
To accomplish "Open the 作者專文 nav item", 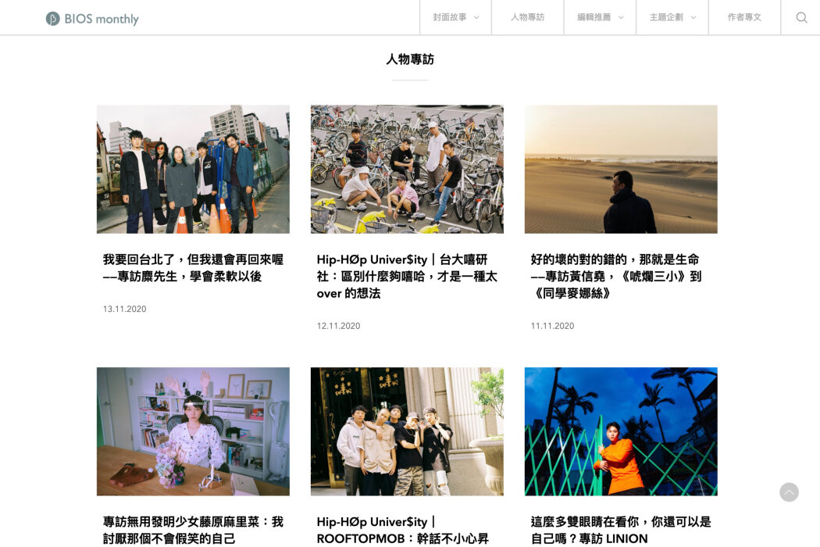I will pyautogui.click(x=744, y=17).
